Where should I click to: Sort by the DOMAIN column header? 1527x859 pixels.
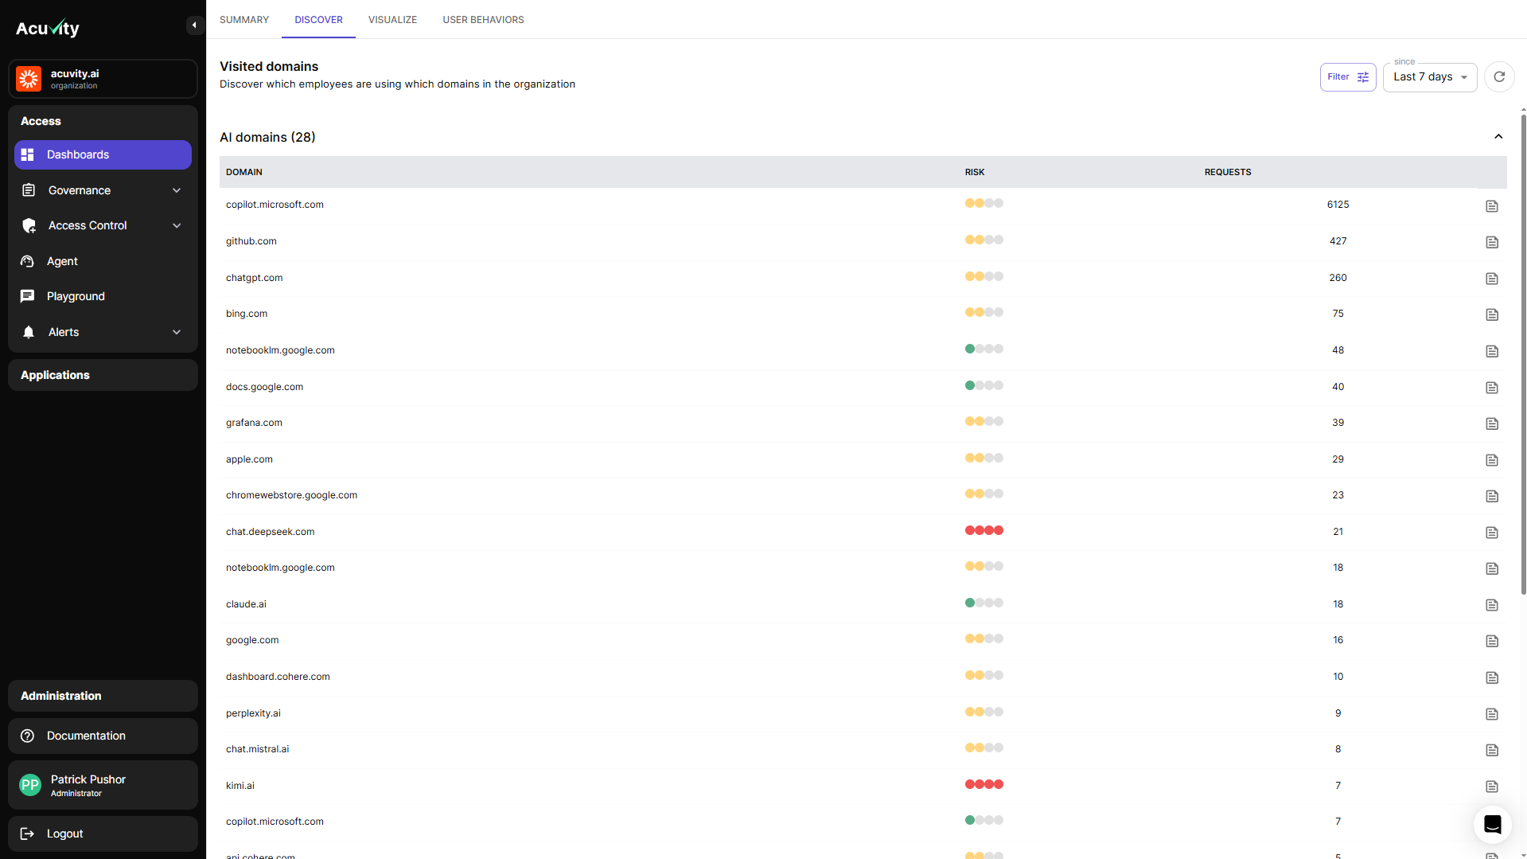tap(244, 172)
